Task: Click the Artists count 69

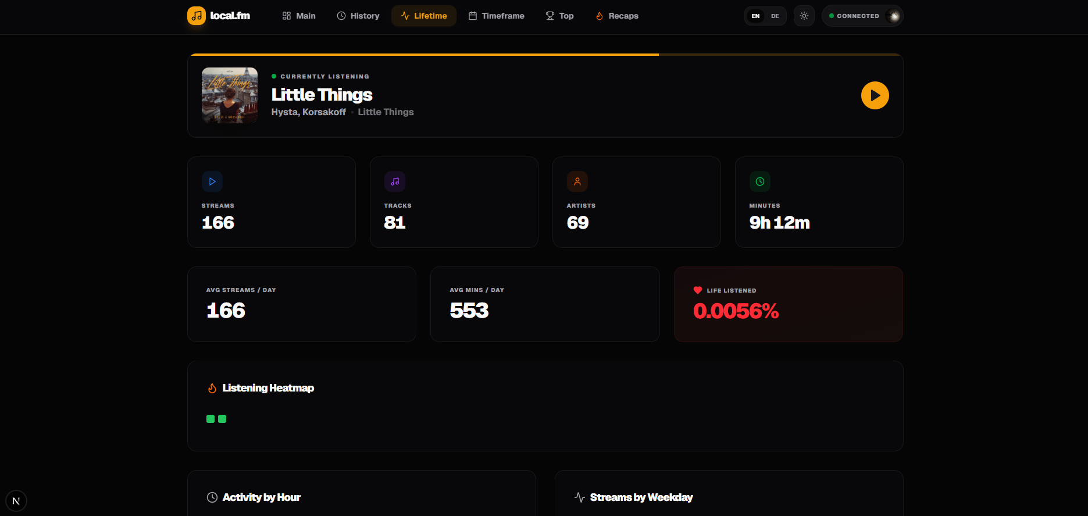Action: [578, 223]
